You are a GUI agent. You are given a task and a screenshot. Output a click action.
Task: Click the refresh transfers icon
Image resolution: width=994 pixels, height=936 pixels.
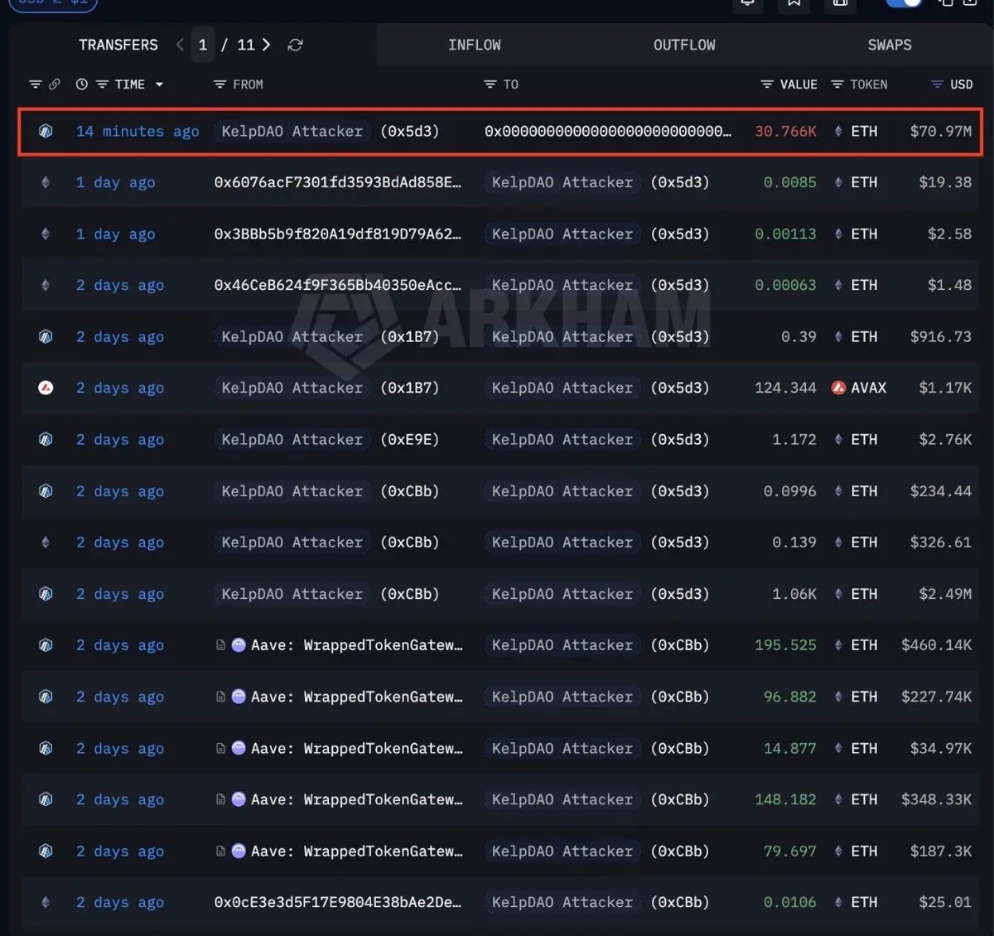pos(295,45)
